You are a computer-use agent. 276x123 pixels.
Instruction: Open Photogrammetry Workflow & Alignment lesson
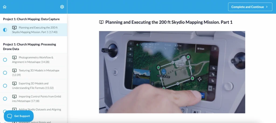click(x=33, y=60)
